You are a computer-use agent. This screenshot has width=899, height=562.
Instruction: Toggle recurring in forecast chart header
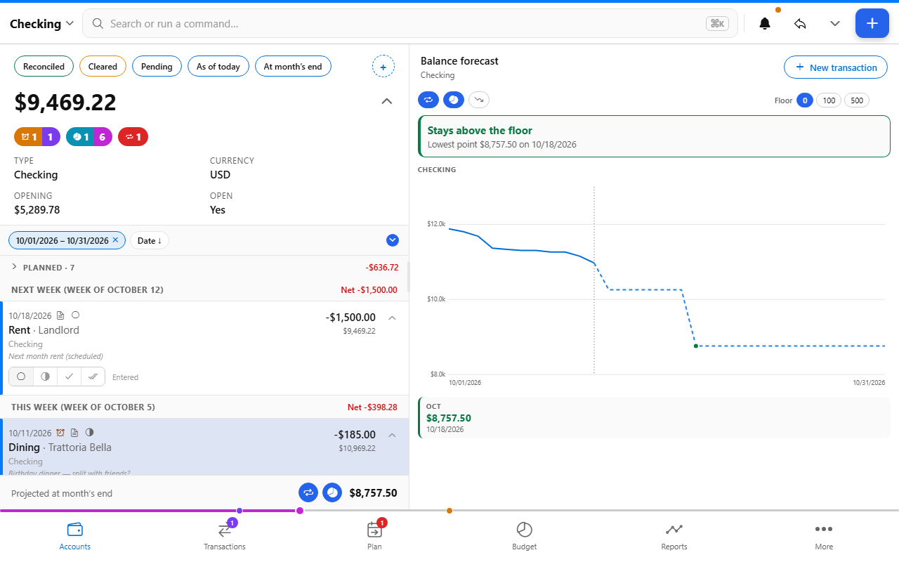(428, 100)
